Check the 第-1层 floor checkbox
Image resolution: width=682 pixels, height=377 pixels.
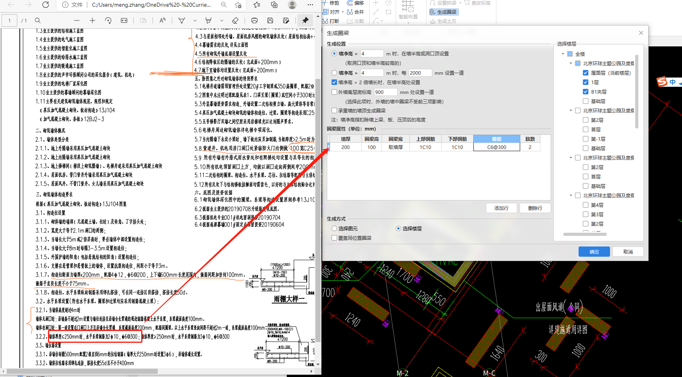pyautogui.click(x=586, y=139)
